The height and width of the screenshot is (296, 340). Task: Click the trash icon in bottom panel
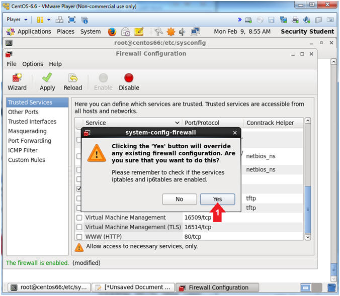coord(331,288)
